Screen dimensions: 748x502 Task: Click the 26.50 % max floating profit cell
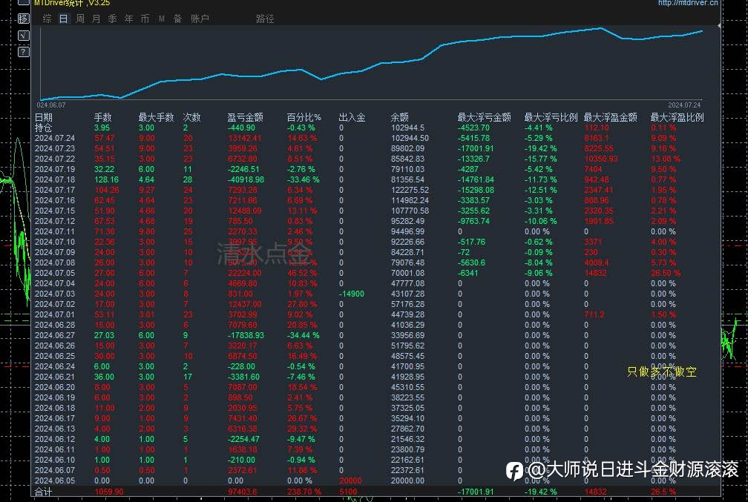pyautogui.click(x=666, y=273)
